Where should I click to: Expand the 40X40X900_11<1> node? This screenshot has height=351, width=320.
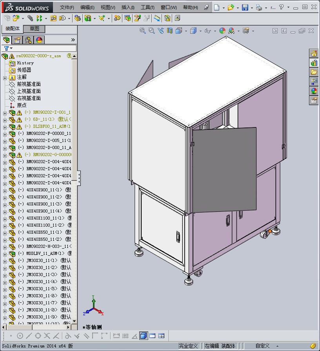tap(5, 191)
